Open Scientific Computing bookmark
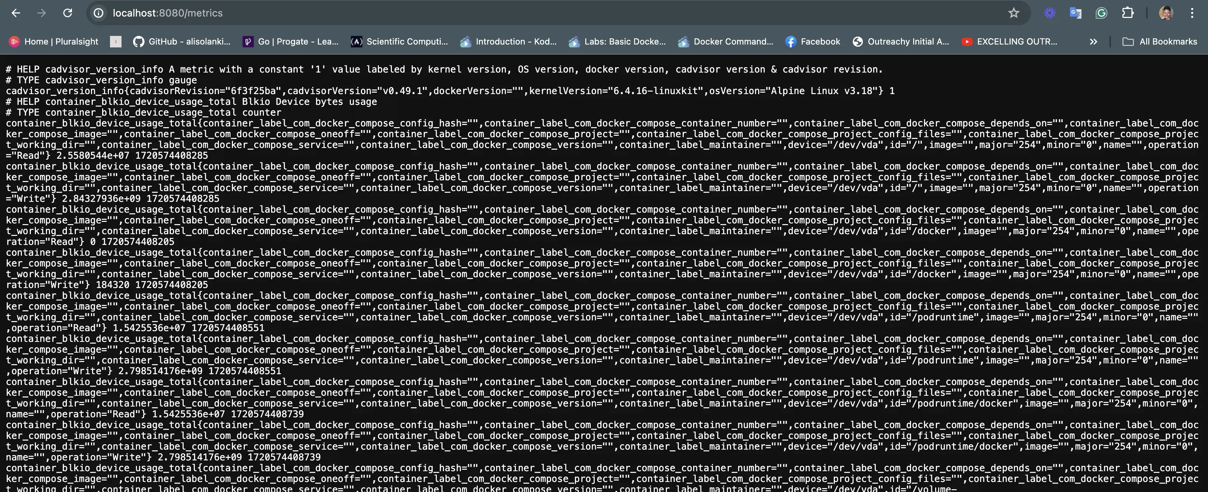The height and width of the screenshot is (492, 1208). (x=399, y=42)
